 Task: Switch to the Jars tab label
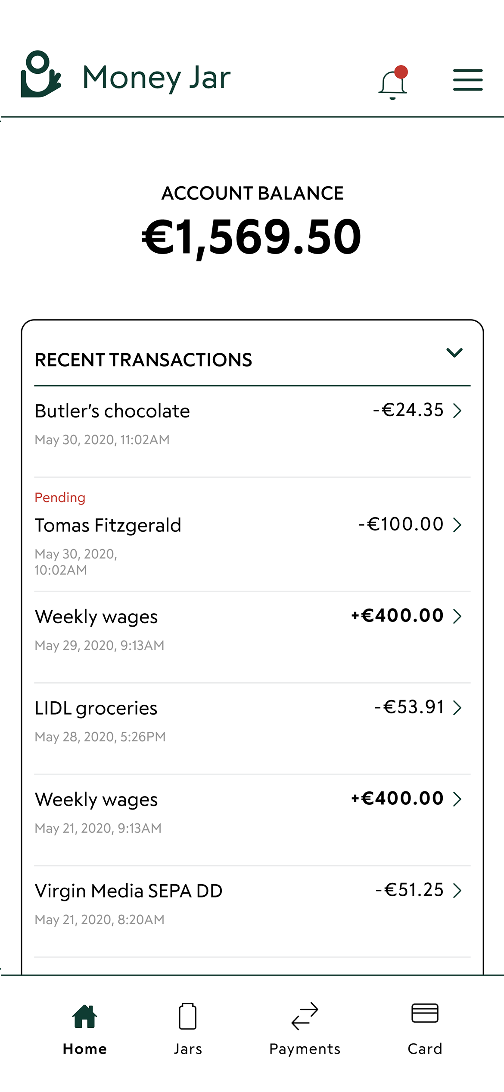[188, 1049]
